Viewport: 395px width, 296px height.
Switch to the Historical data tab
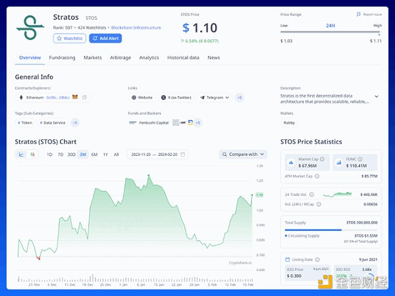(183, 58)
